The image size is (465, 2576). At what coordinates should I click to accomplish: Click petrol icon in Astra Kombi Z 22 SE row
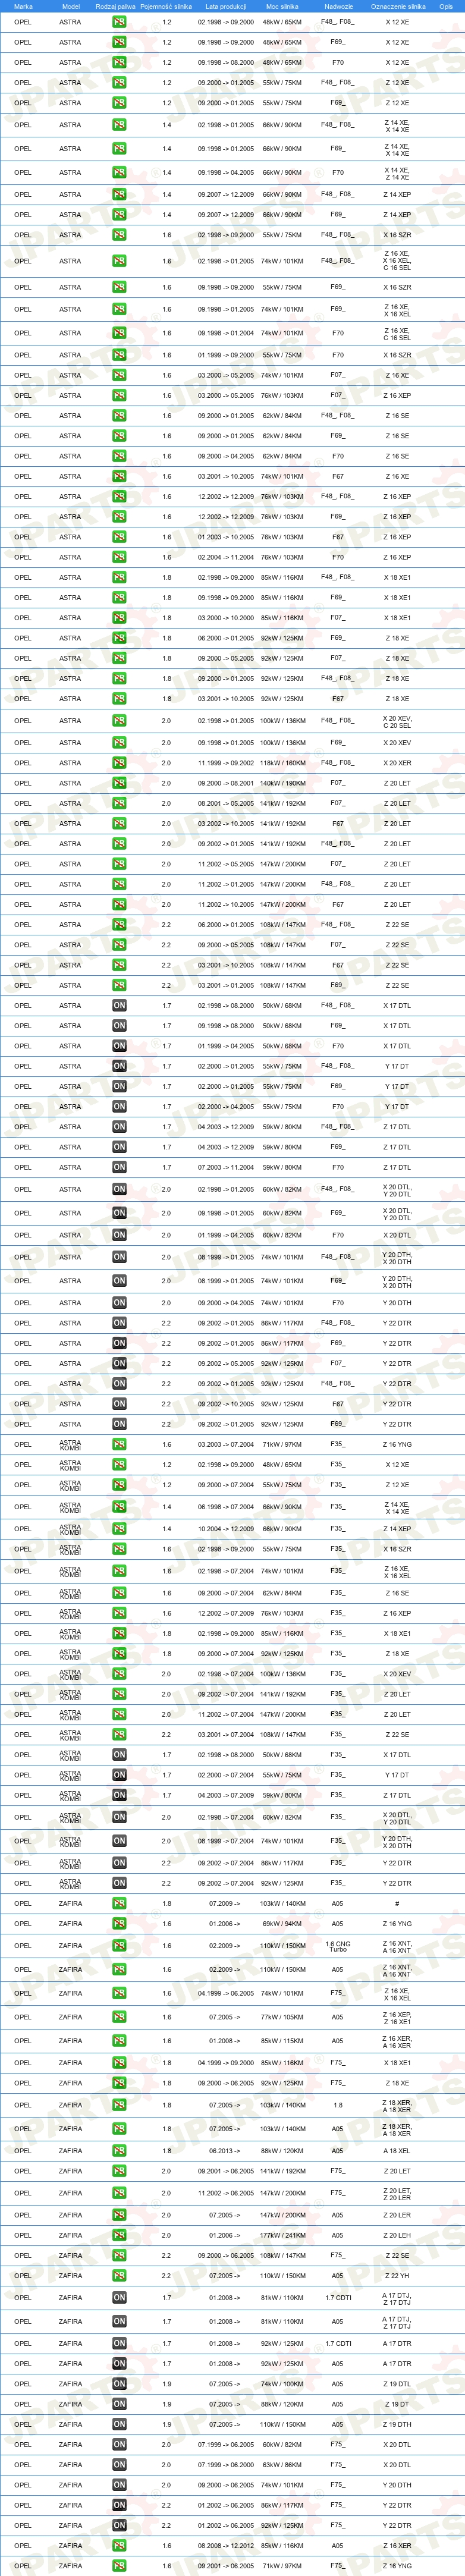[x=119, y=1735]
